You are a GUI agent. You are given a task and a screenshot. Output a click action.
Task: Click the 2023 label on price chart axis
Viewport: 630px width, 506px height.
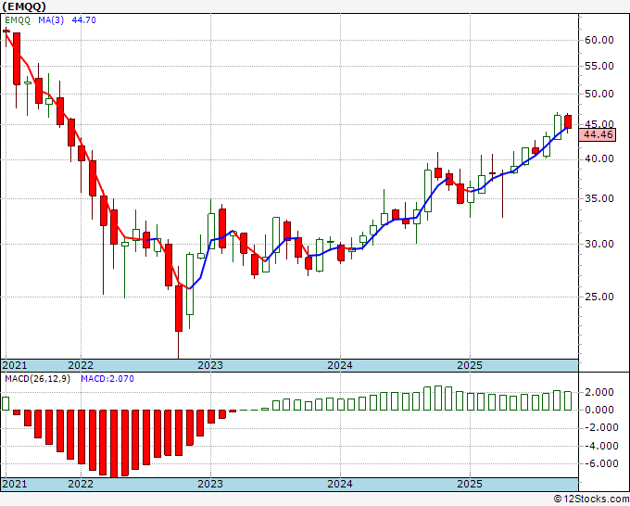click(210, 365)
